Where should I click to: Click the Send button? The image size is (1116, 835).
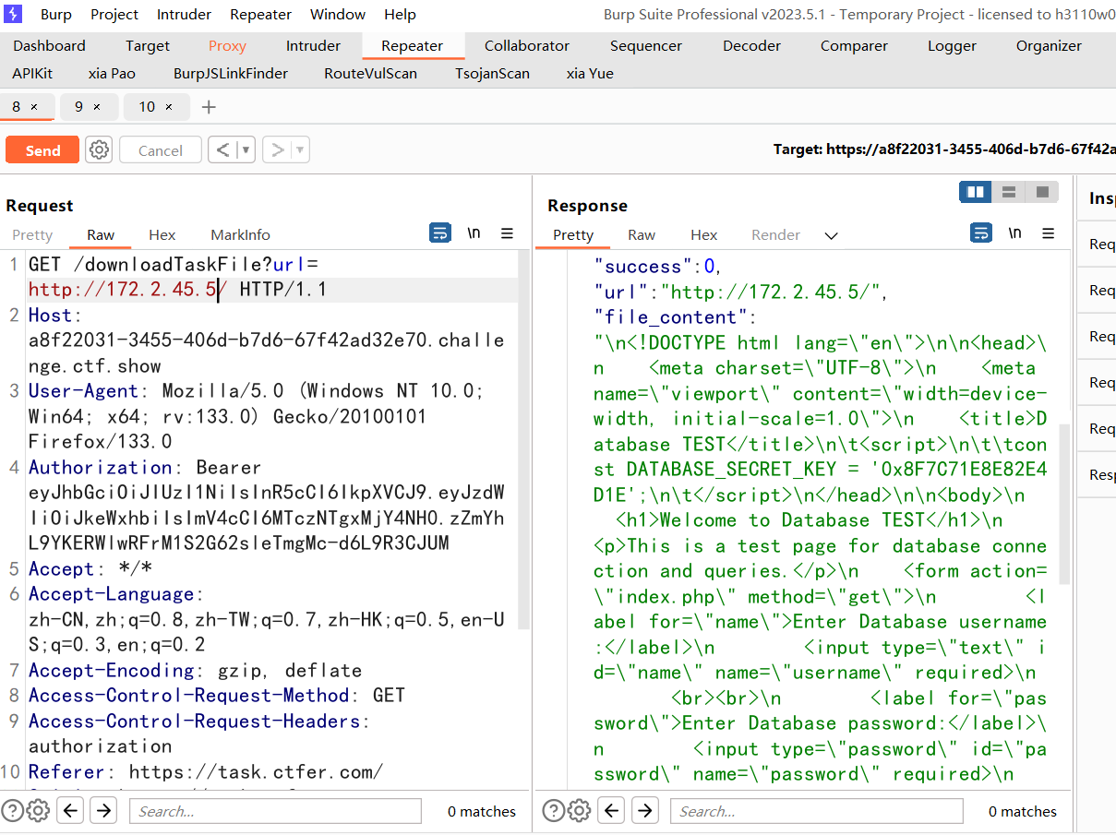pyautogui.click(x=42, y=150)
